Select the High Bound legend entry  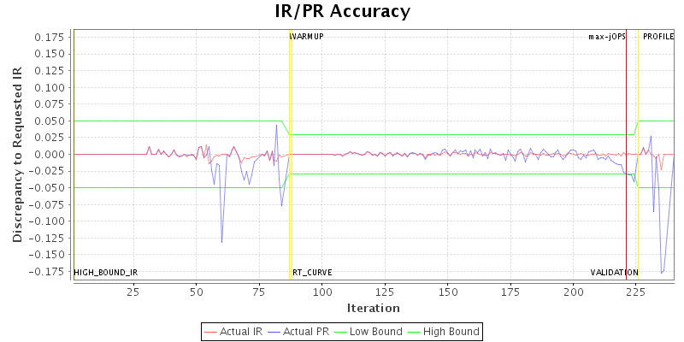coord(451,331)
